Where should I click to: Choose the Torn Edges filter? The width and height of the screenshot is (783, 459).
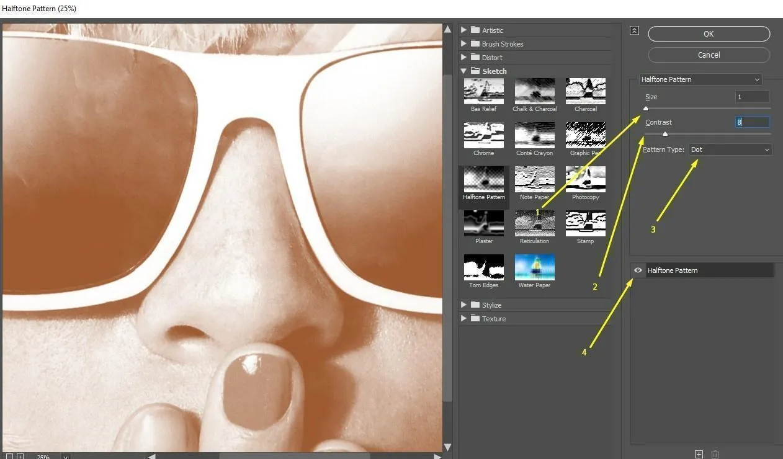click(483, 268)
